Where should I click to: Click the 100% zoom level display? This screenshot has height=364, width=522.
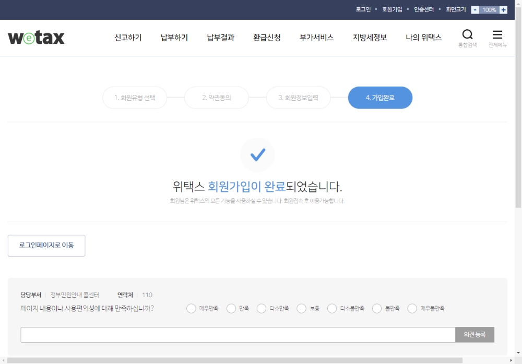click(490, 10)
